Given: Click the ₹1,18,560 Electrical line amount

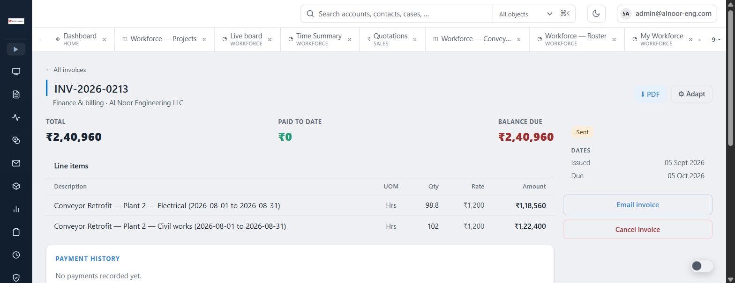Looking at the screenshot, I should (531, 206).
